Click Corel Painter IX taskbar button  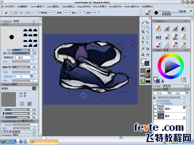pyautogui.click(x=44, y=142)
